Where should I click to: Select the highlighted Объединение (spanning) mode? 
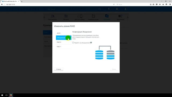tap(63, 38)
